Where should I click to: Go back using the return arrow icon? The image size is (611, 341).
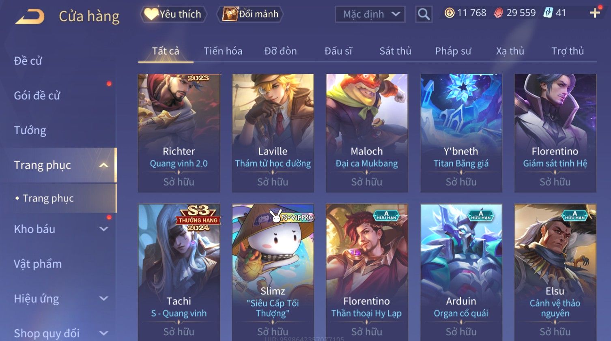(x=30, y=17)
